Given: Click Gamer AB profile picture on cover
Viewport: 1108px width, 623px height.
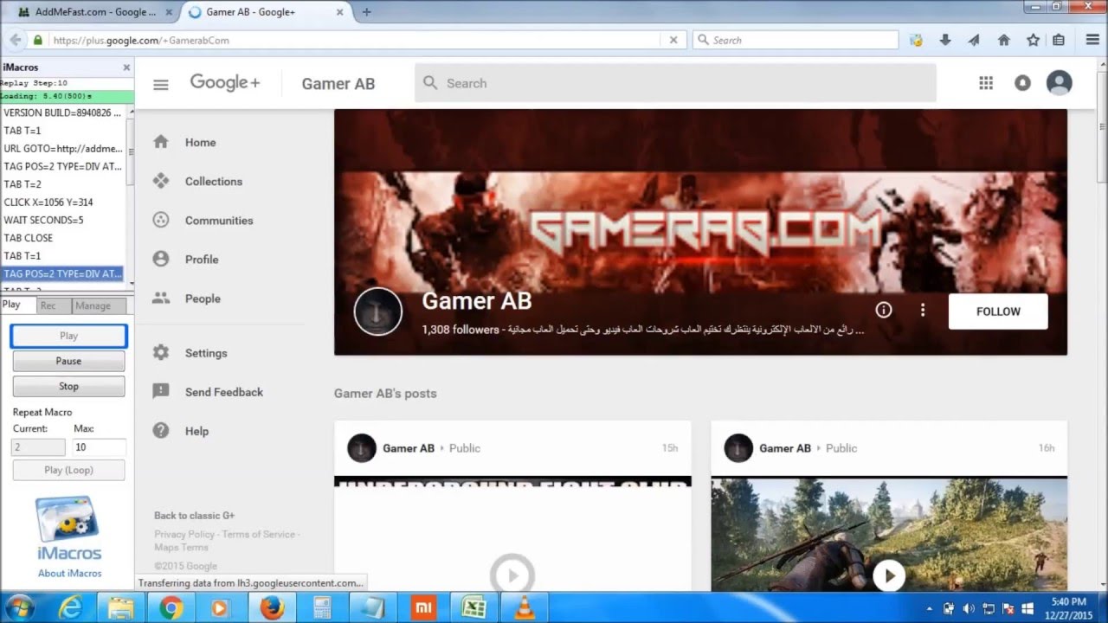Looking at the screenshot, I should click(378, 311).
